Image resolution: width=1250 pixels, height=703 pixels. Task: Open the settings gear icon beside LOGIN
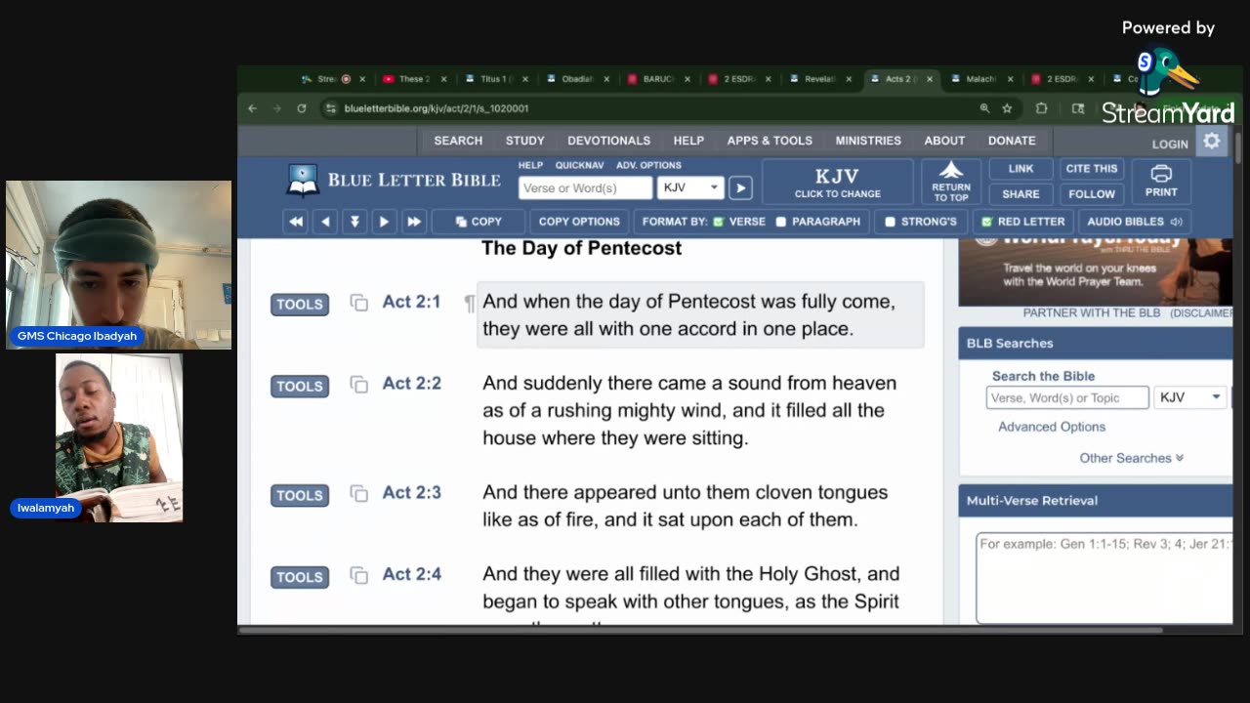coord(1212,142)
